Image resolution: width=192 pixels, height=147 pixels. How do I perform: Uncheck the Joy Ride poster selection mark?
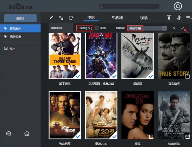pyautogui.click(x=78, y=137)
